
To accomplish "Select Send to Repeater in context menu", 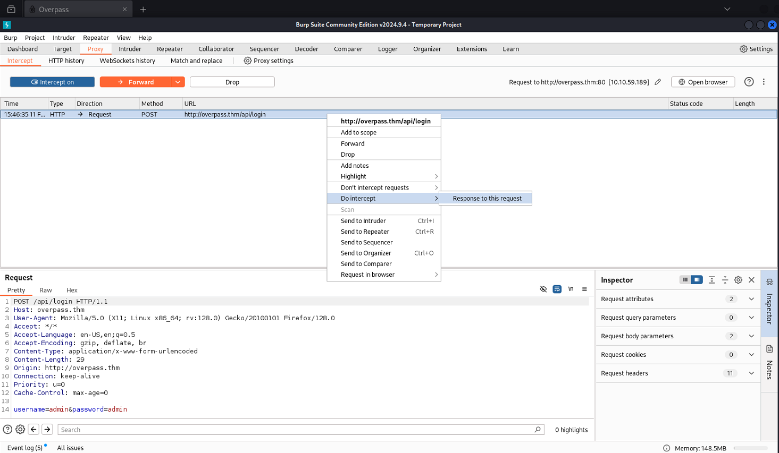I will click(x=384, y=232).
